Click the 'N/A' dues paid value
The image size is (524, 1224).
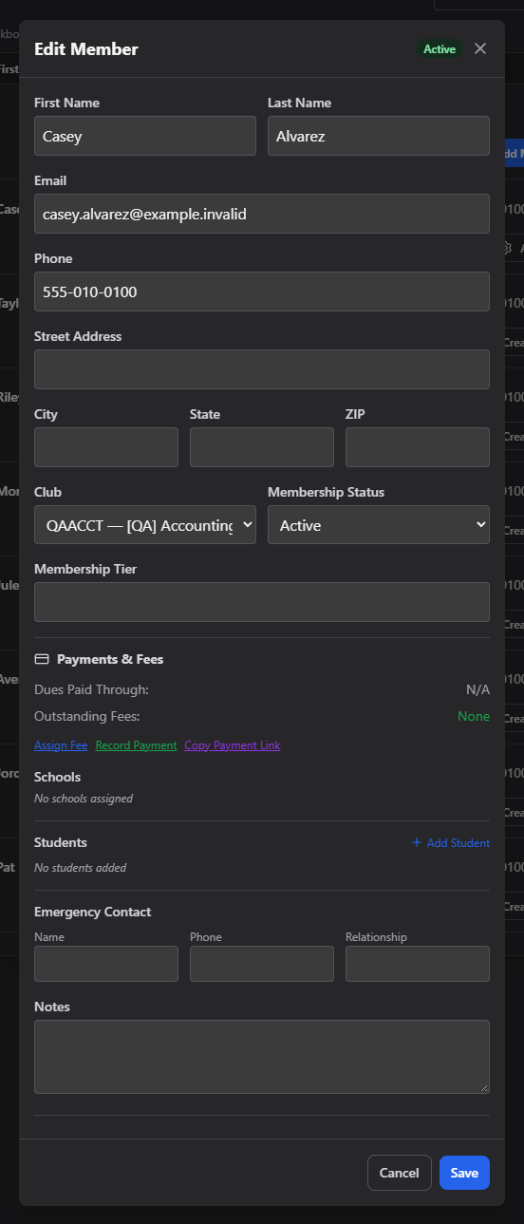click(477, 689)
